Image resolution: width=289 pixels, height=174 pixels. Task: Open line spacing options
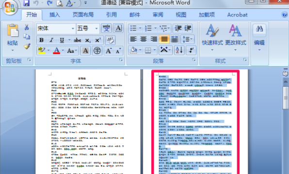187,39
